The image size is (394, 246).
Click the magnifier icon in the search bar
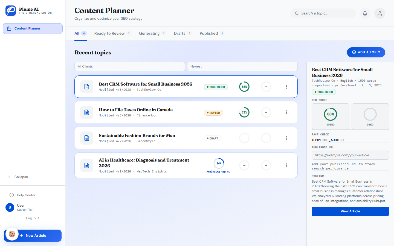point(297,13)
